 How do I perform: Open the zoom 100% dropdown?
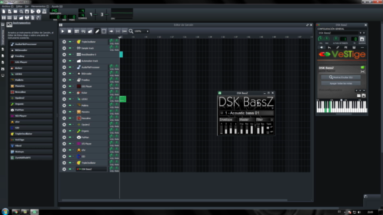[x=141, y=31]
